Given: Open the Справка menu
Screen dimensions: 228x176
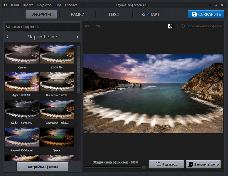Looking at the screenshot, I should pyautogui.click(x=71, y=5).
